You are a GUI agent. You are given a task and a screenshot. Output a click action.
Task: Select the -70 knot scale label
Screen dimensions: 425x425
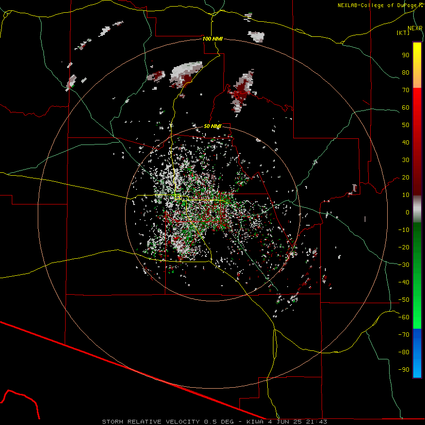[x=404, y=335]
